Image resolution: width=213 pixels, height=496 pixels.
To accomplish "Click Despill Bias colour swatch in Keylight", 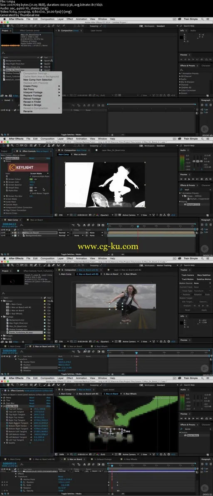I will coord(31,187).
